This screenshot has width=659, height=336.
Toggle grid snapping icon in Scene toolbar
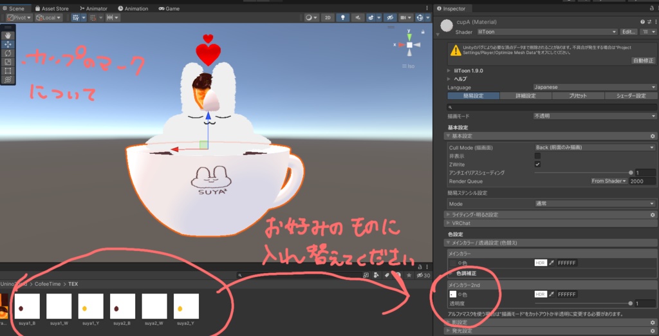76,17
